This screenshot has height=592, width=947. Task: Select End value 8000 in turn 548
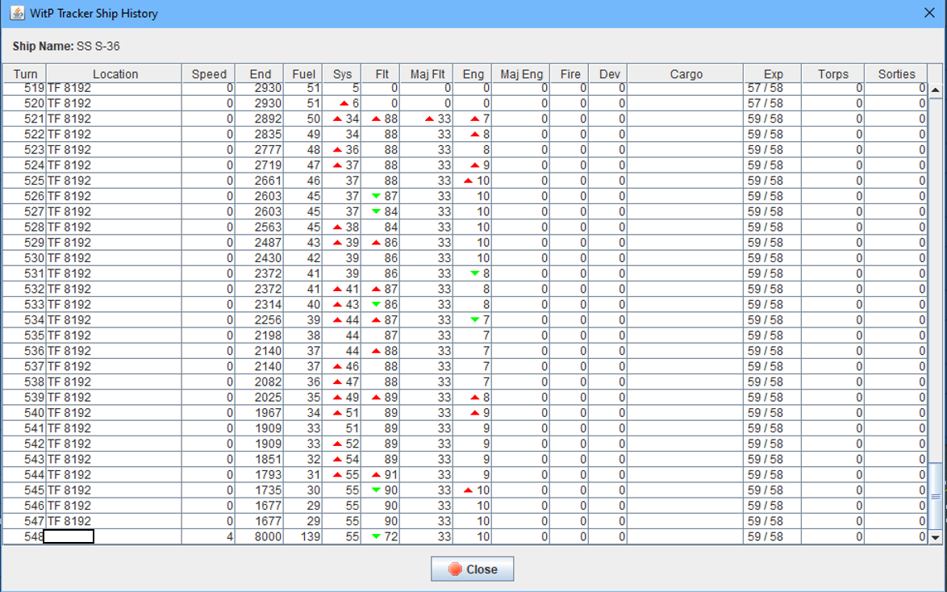260,536
